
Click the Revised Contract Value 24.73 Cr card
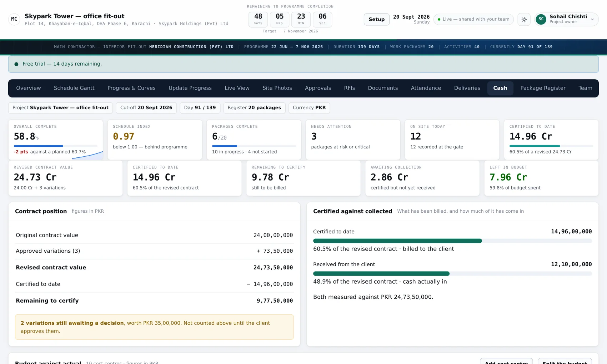coord(65,178)
